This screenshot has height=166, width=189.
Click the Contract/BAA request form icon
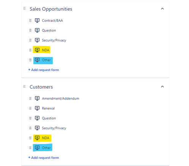(37, 21)
